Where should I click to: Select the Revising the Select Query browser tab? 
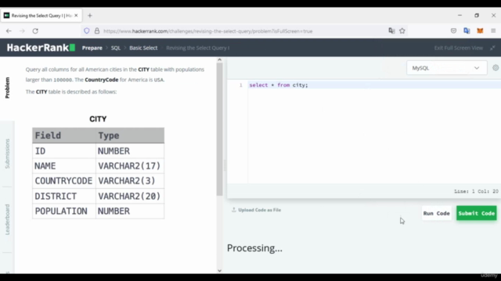tap(41, 16)
